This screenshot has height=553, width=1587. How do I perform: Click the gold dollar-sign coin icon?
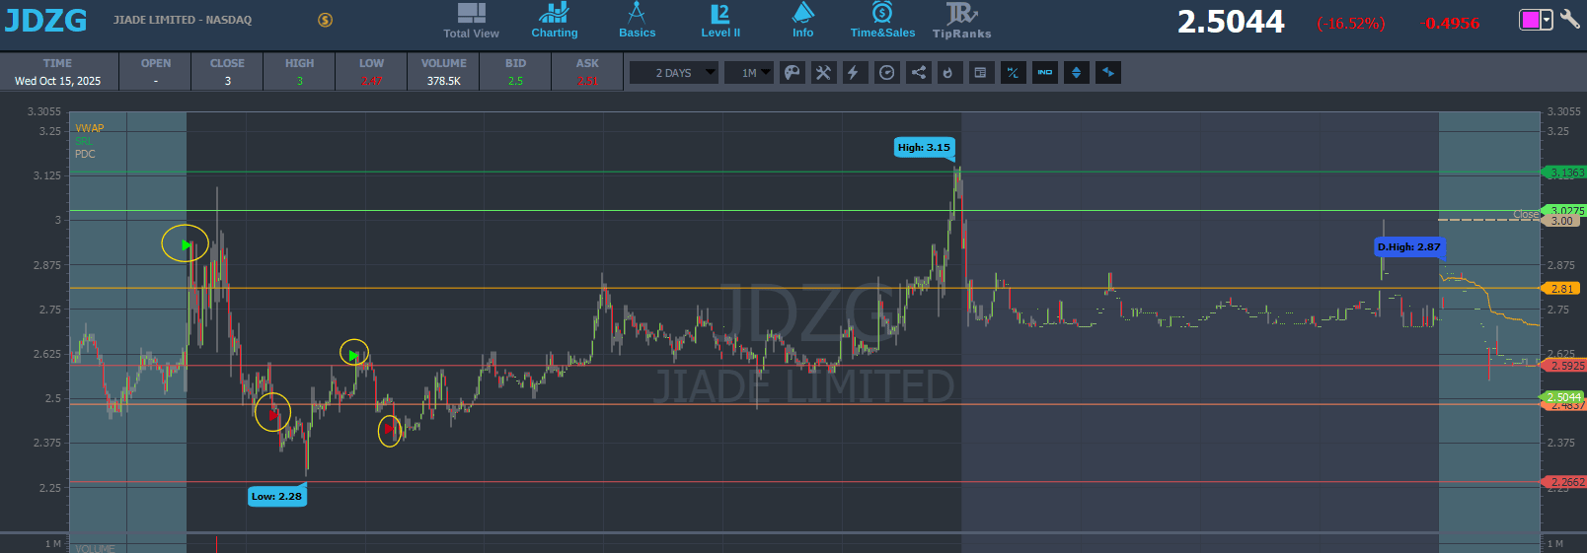click(325, 20)
